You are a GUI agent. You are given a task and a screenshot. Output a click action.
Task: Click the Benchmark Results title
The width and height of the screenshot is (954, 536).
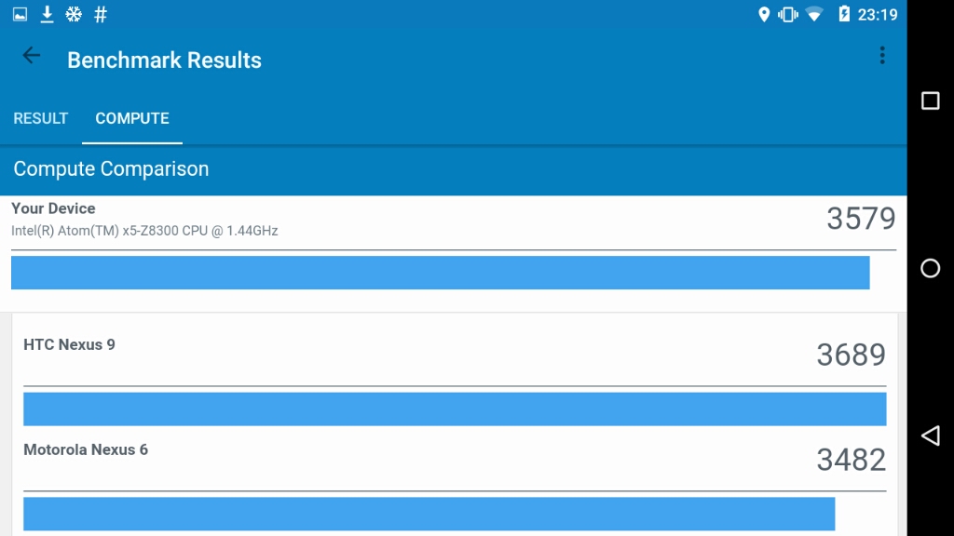coord(164,60)
